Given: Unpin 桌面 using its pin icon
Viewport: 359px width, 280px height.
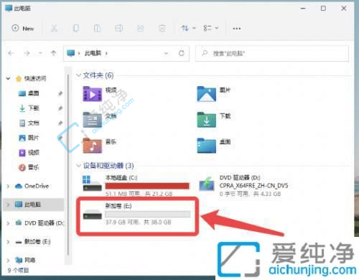Looking at the screenshot, I should [x=60, y=93].
